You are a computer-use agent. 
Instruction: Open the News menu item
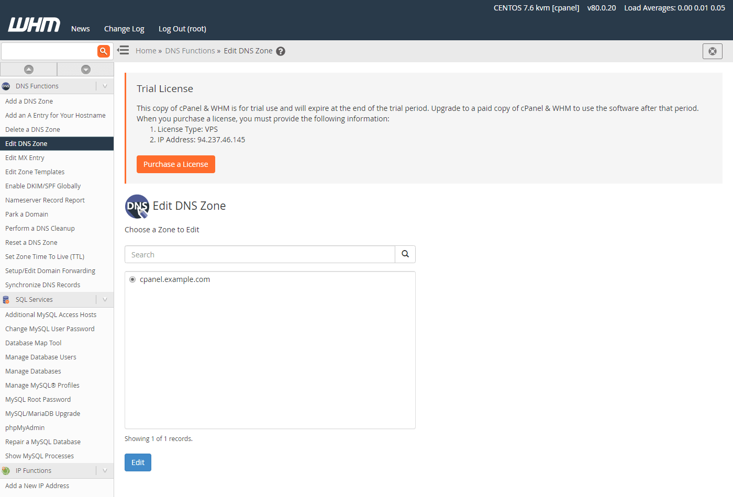point(81,29)
